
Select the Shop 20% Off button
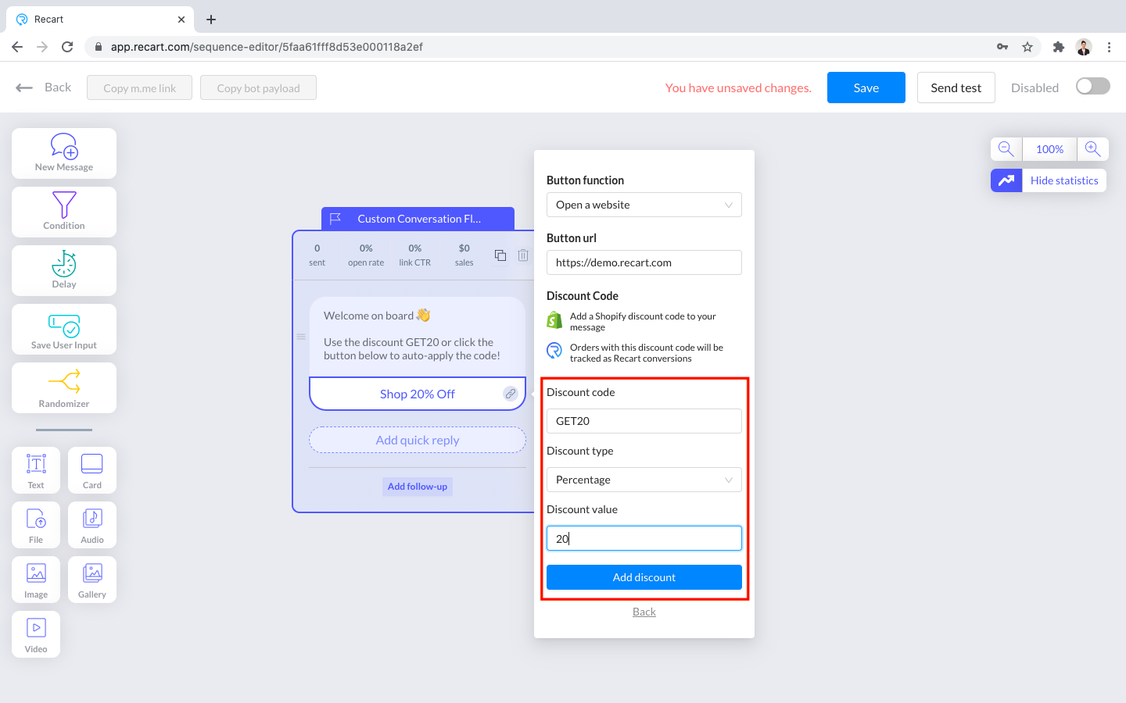coord(418,394)
